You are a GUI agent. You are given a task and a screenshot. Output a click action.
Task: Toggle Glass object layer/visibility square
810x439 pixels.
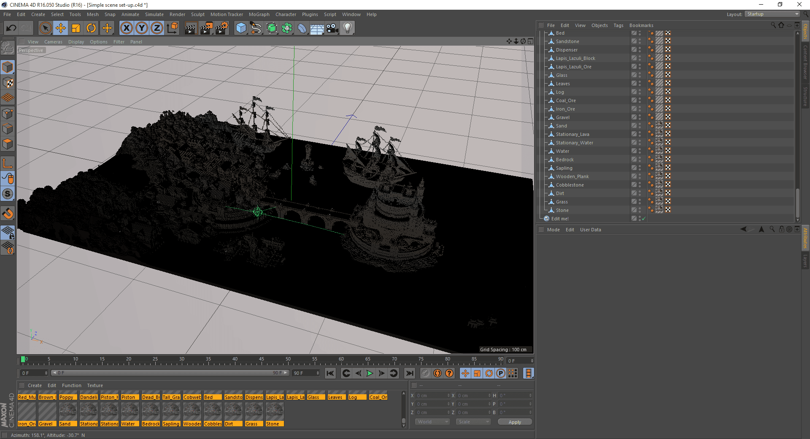(x=634, y=75)
